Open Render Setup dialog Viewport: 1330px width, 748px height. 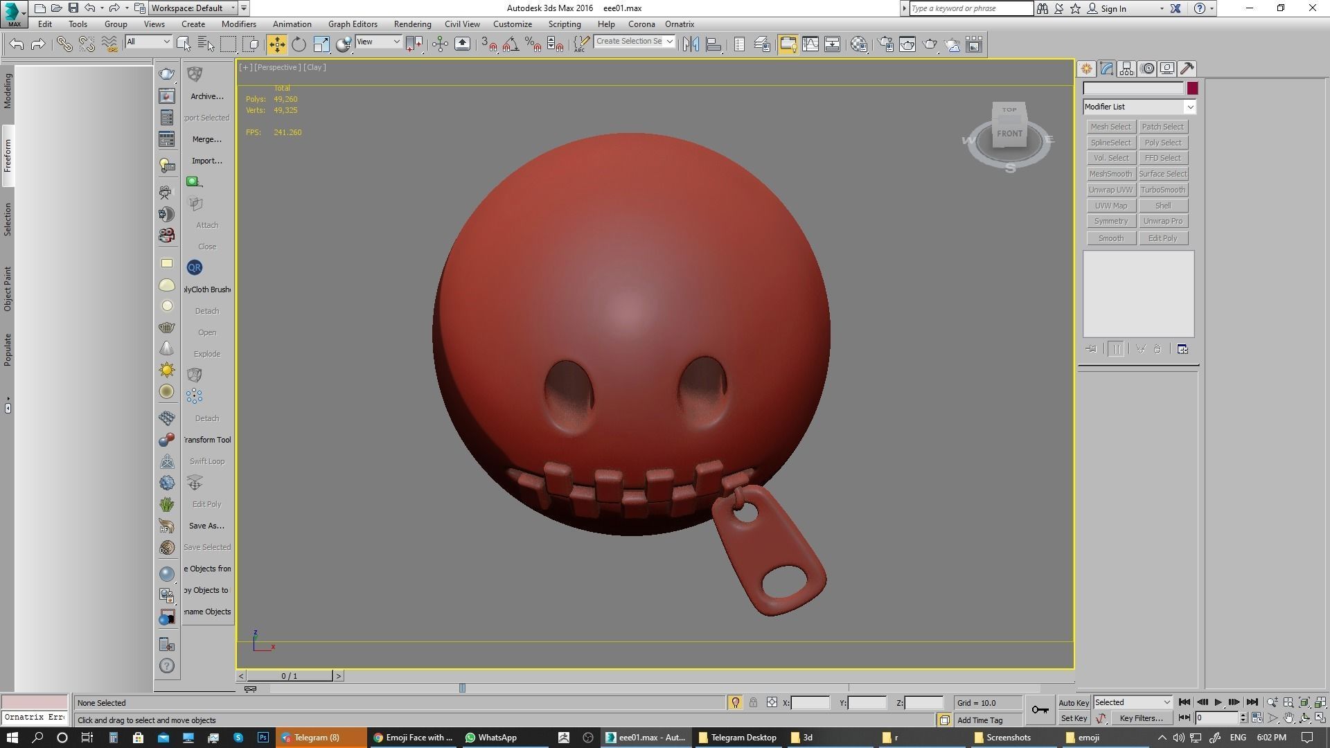tap(885, 44)
